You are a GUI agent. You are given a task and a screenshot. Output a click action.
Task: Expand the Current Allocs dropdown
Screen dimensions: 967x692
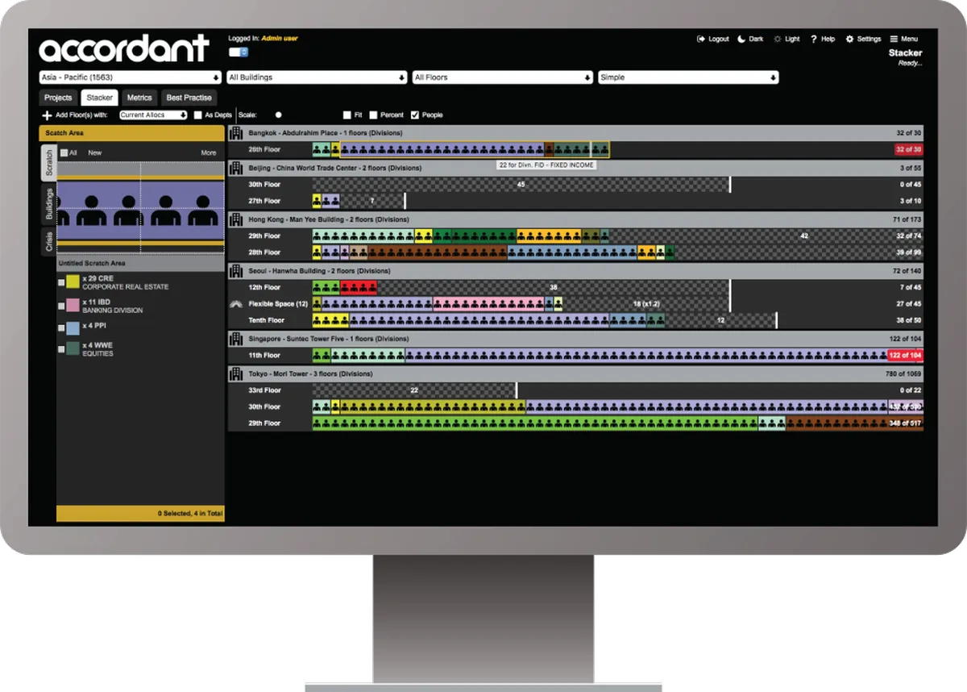click(x=153, y=115)
